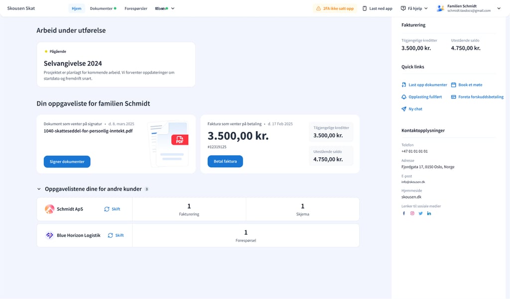Click the Facebook social media icon
This screenshot has width=510, height=299.
tap(404, 213)
